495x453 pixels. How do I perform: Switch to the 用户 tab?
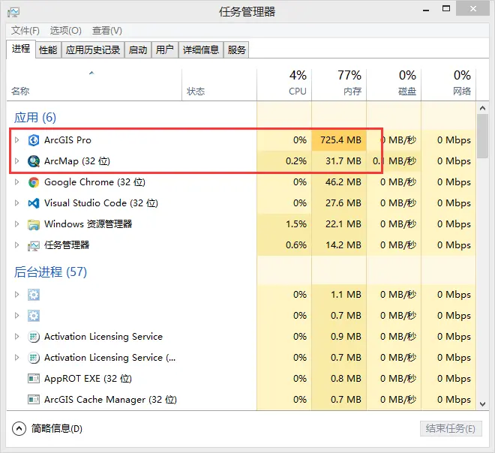point(165,50)
